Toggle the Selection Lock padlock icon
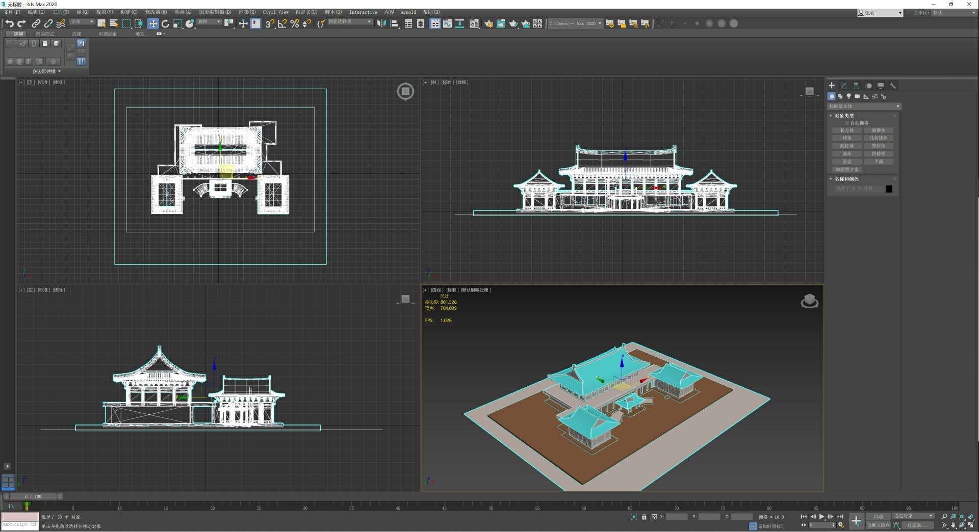The width and height of the screenshot is (979, 532). tap(644, 517)
